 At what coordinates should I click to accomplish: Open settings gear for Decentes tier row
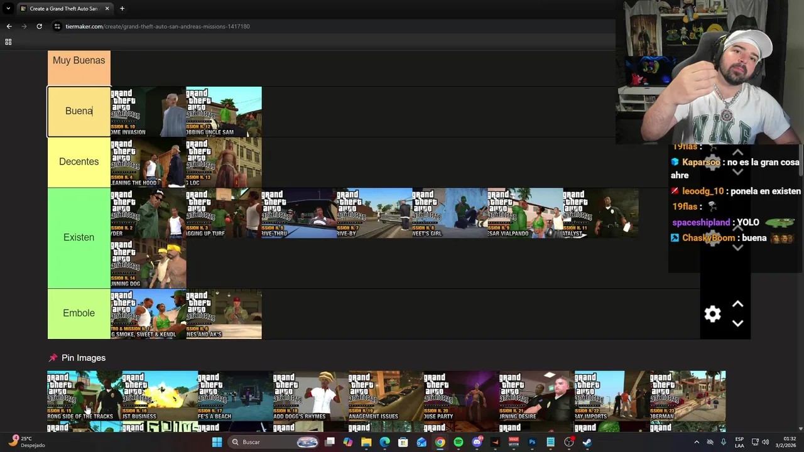click(712, 162)
